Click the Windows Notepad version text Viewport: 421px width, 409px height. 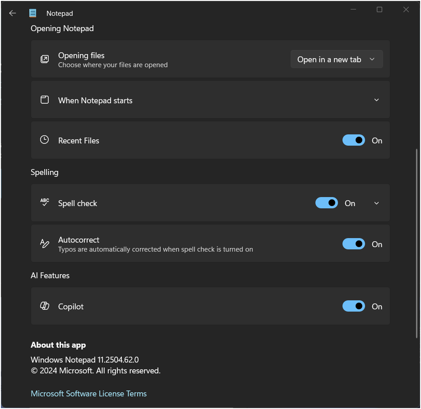pos(84,359)
